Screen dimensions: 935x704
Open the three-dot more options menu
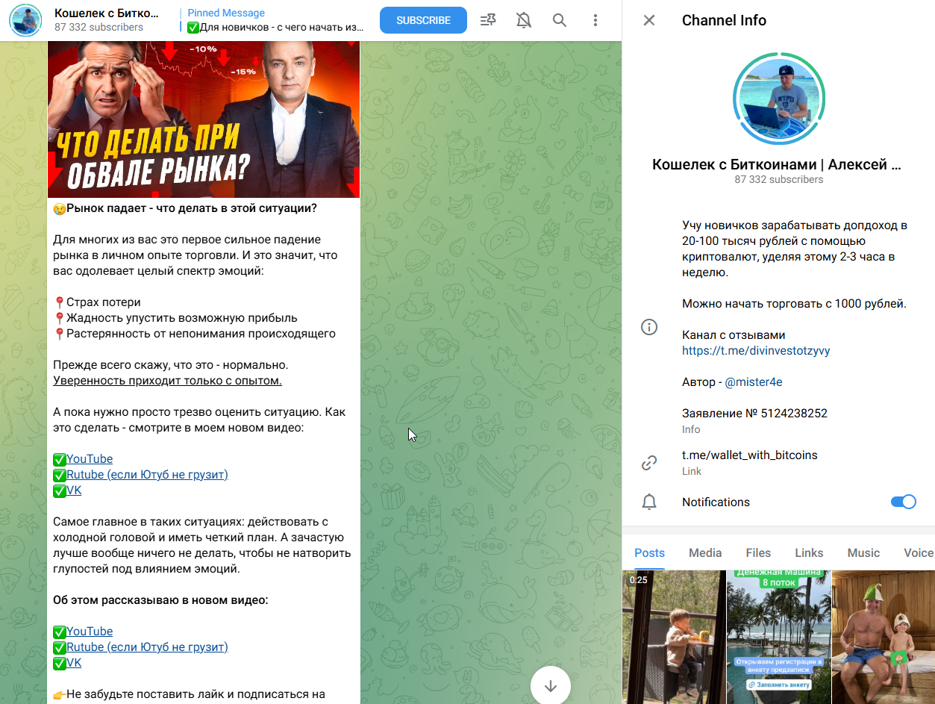[595, 20]
